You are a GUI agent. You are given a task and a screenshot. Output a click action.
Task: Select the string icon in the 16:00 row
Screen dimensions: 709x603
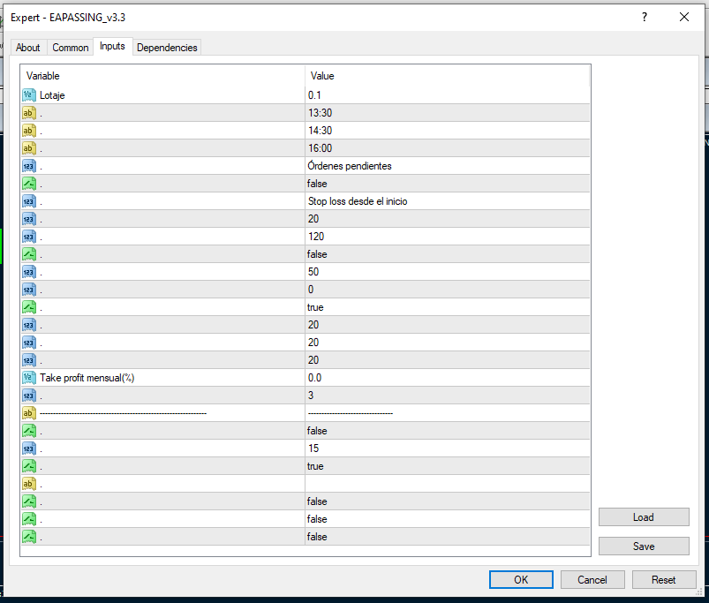(29, 148)
